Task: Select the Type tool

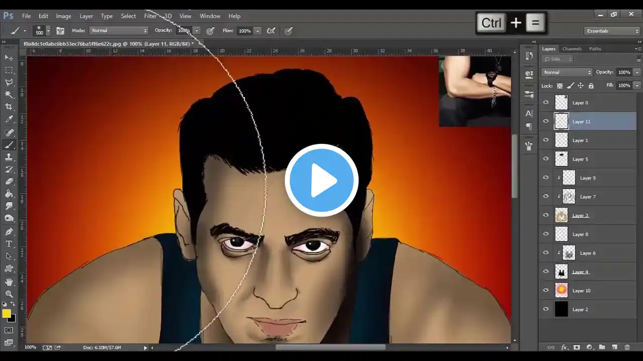Action: point(9,244)
